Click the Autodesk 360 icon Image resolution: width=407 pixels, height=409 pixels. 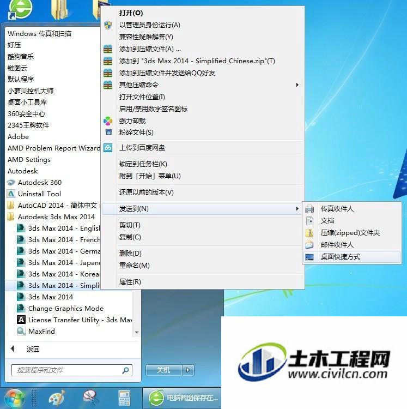[x=11, y=182]
